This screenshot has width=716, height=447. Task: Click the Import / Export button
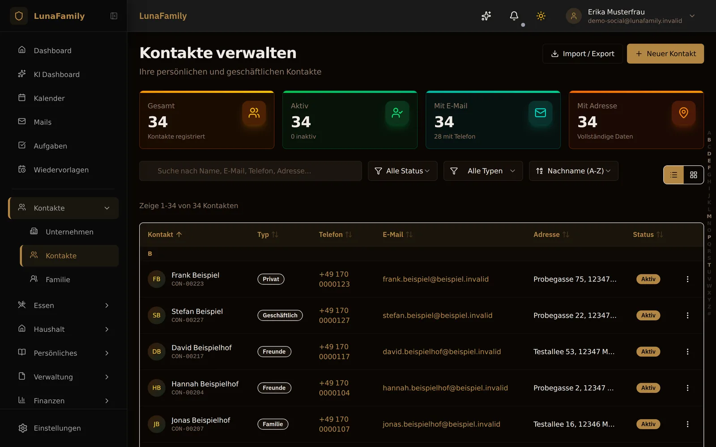[x=582, y=54]
